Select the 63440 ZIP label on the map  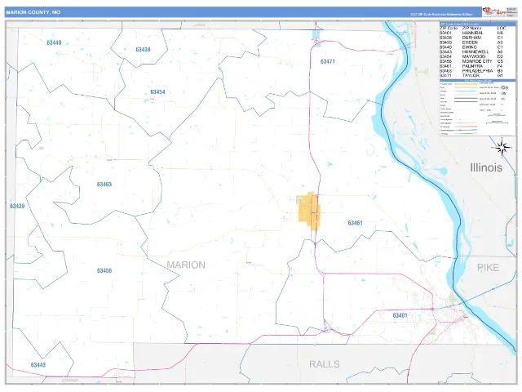(x=54, y=42)
